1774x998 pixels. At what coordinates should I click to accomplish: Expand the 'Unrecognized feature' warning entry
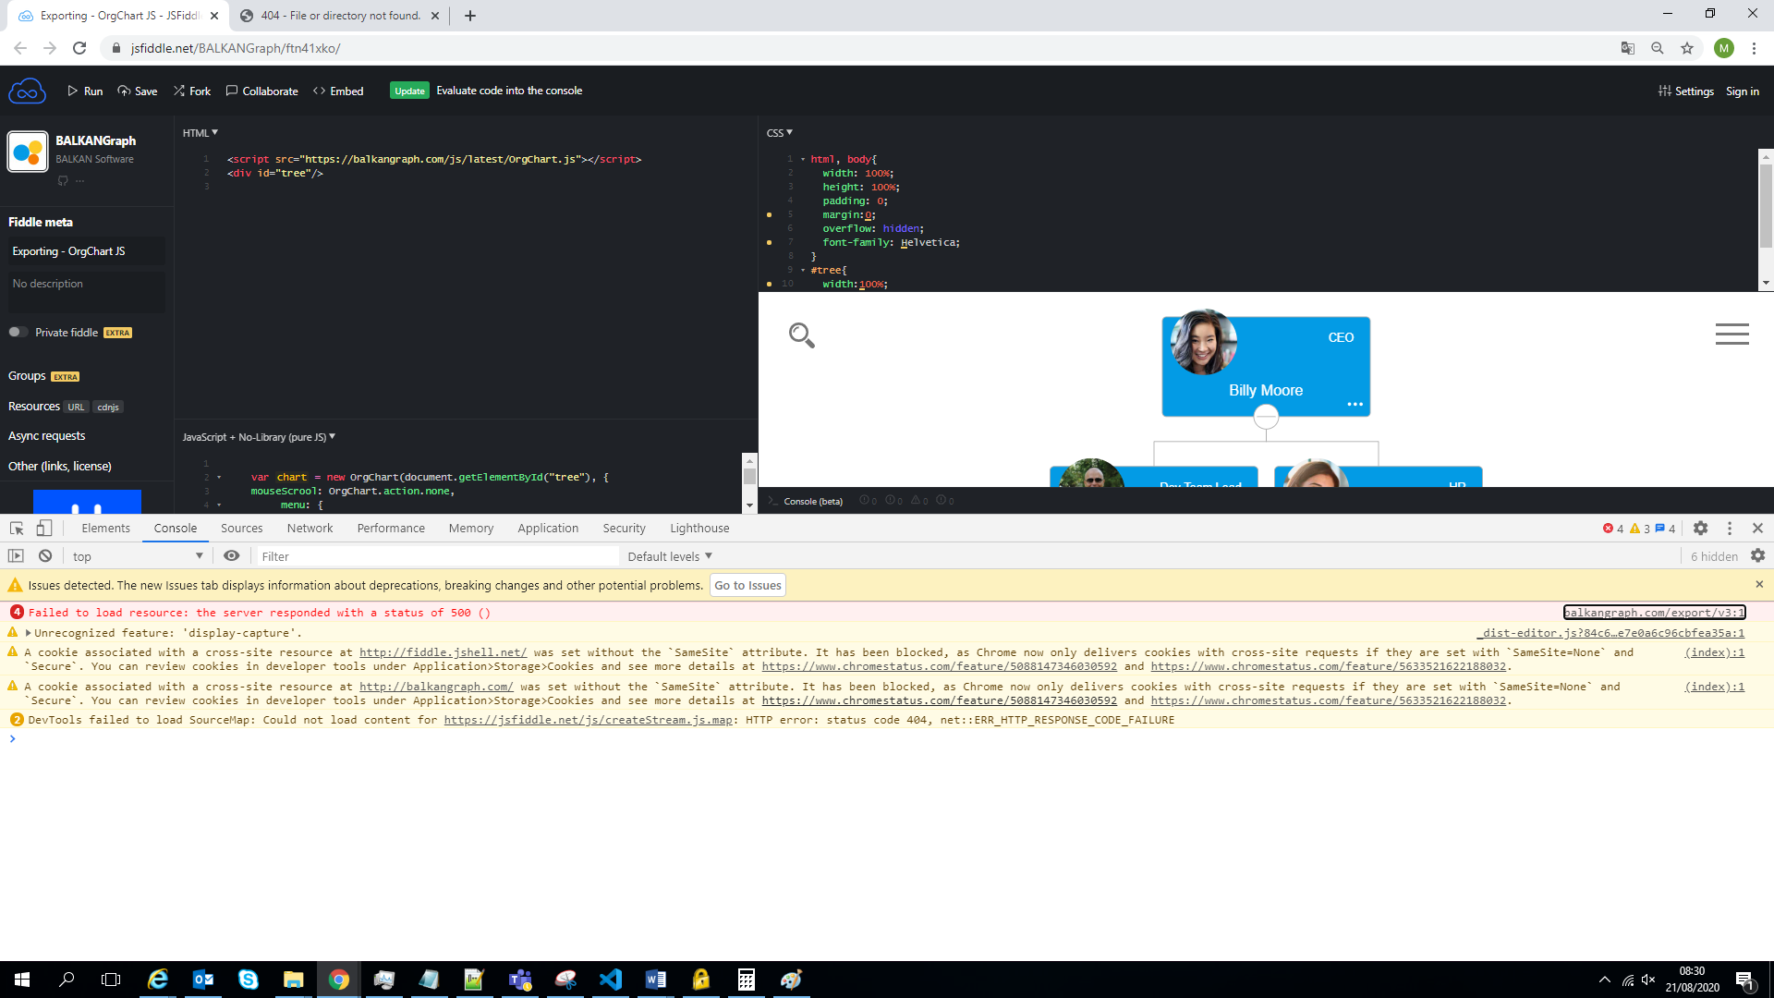[28, 632]
